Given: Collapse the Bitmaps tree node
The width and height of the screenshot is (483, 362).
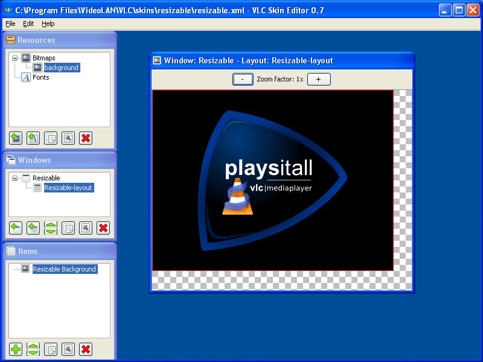Looking at the screenshot, I should click(14, 58).
